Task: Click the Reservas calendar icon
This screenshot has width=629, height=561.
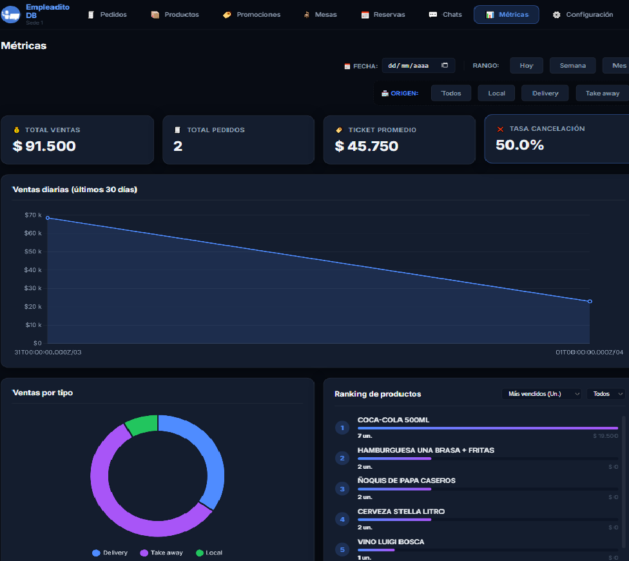Action: 365,15
